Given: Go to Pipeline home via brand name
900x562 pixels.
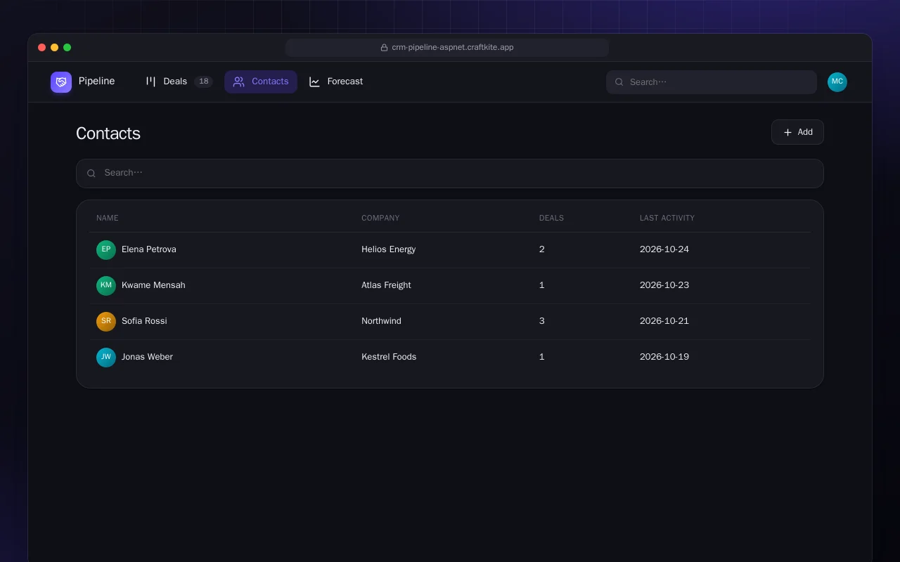Looking at the screenshot, I should [96, 81].
